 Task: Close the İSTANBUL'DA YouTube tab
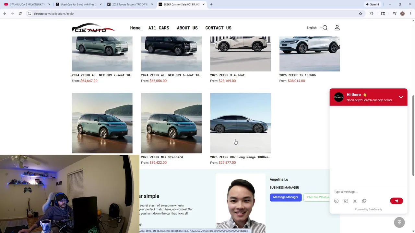[x=49, y=5]
